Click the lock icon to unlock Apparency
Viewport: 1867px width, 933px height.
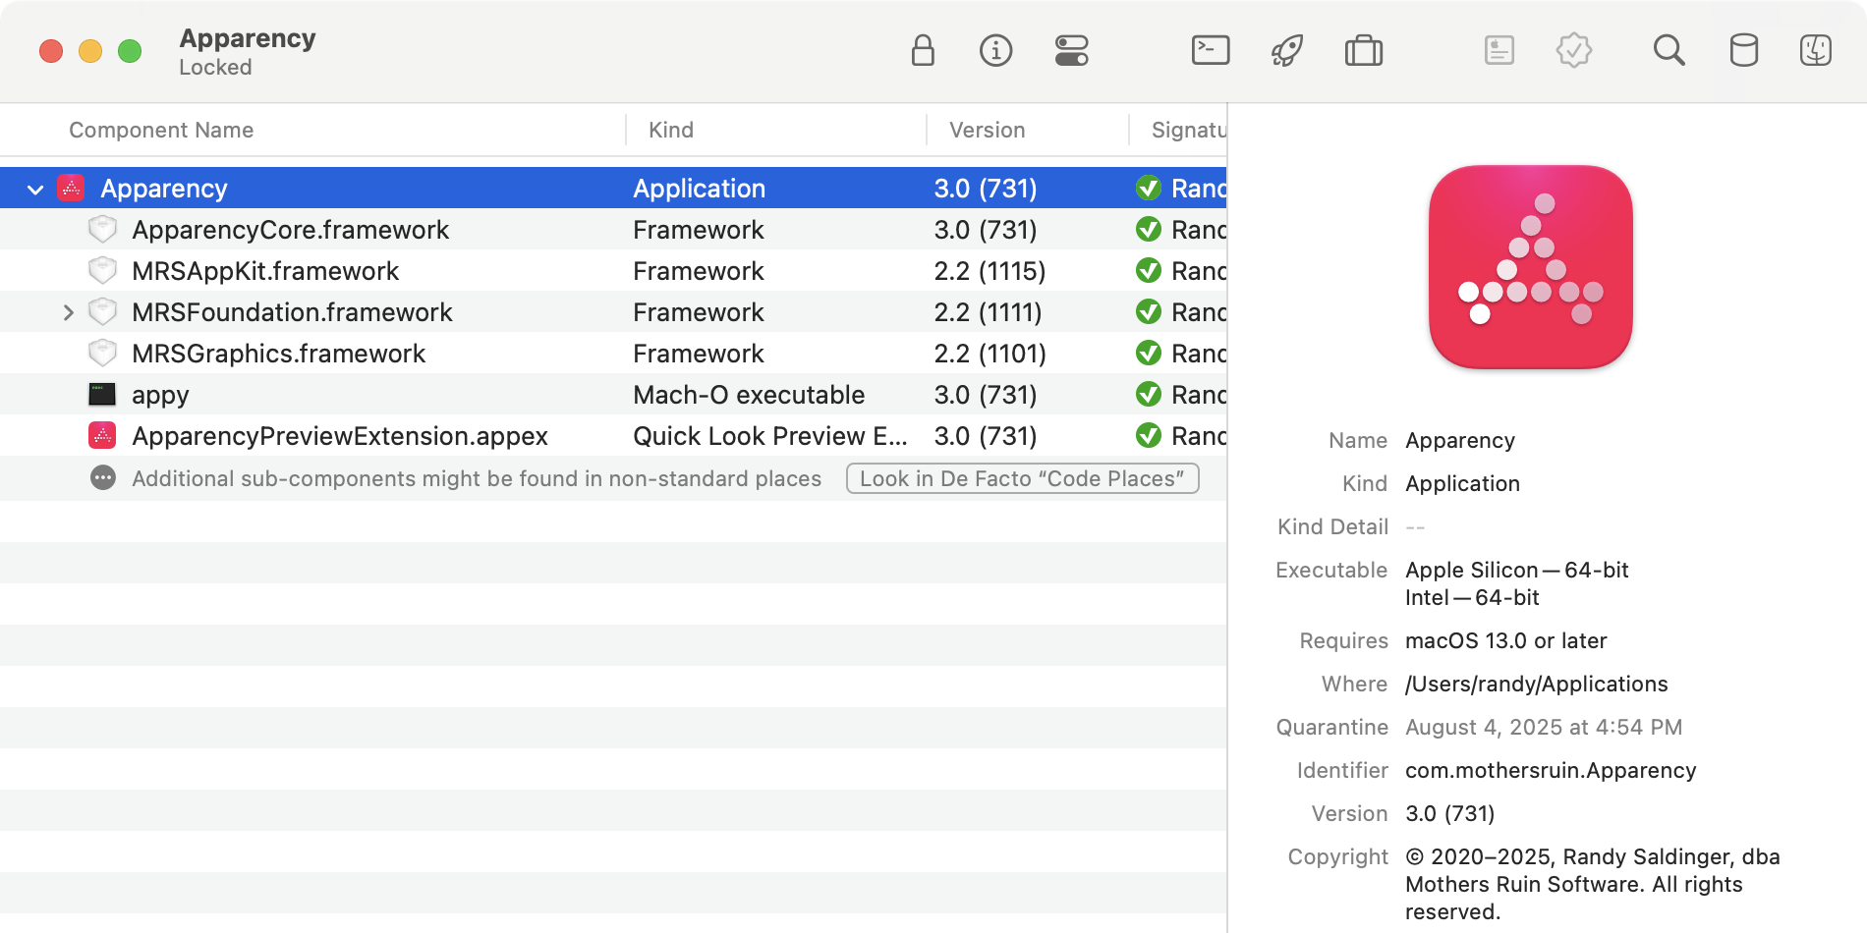(x=922, y=51)
